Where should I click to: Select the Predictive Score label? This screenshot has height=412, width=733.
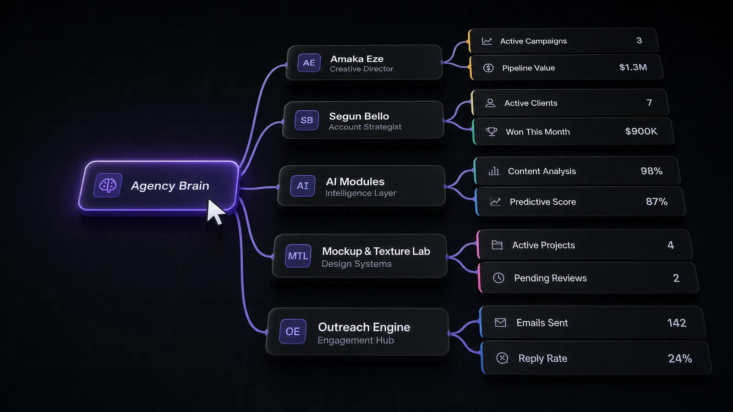point(543,202)
